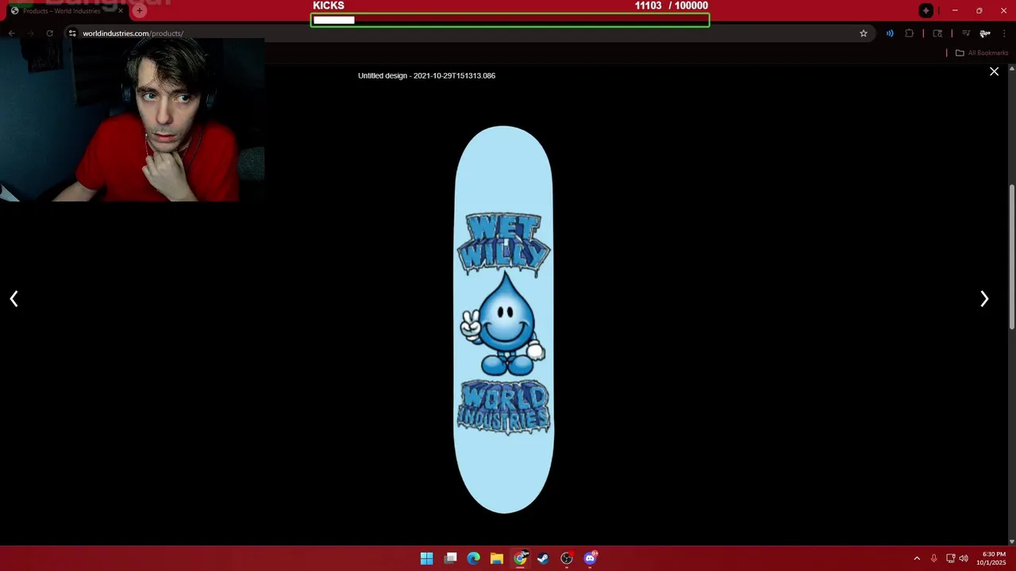
Task: Open the volume tray icon
Action: click(964, 558)
